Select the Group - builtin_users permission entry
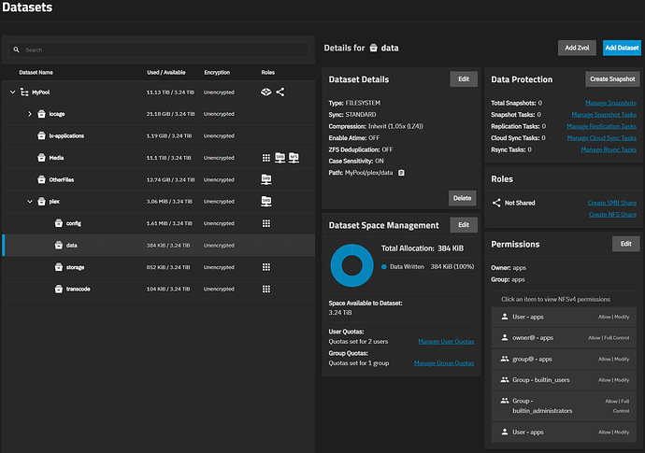 [564, 380]
